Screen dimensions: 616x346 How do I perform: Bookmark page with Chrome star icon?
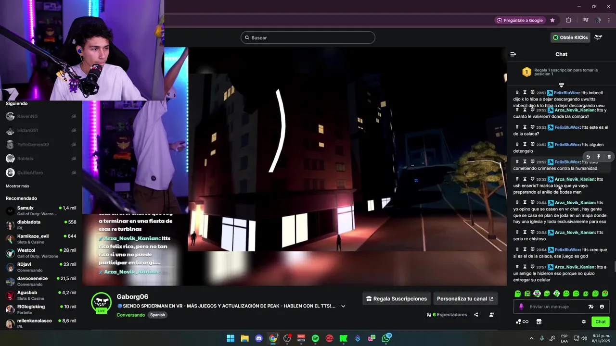pos(552,20)
